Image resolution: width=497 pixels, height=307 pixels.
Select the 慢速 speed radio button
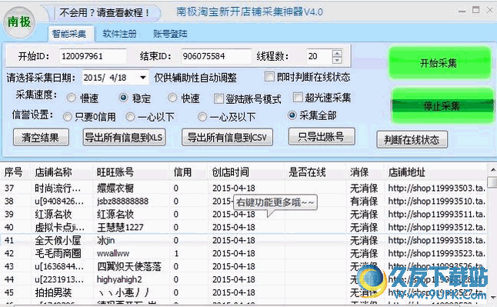point(72,98)
